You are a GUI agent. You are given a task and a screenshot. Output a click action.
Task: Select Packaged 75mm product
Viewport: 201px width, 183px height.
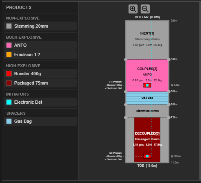(x=40, y=83)
